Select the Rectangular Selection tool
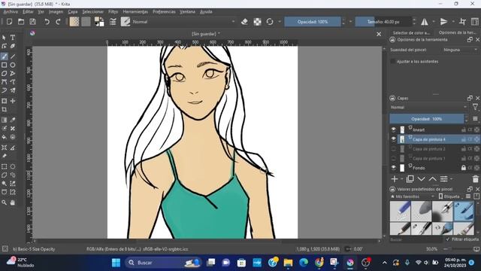Image resolution: width=481 pixels, height=271 pixels. pos(5,166)
